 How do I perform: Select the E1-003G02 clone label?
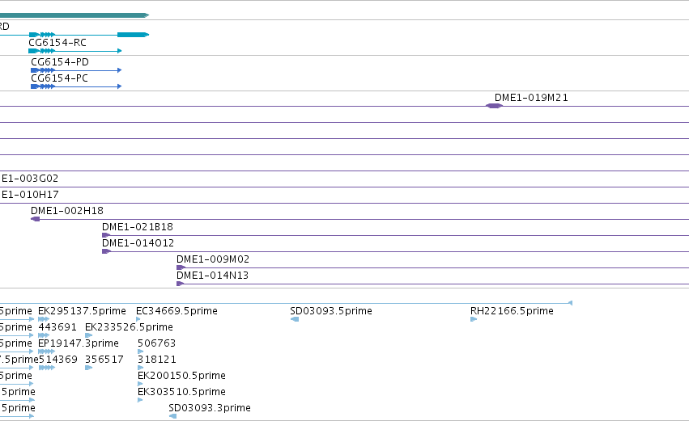(30, 179)
